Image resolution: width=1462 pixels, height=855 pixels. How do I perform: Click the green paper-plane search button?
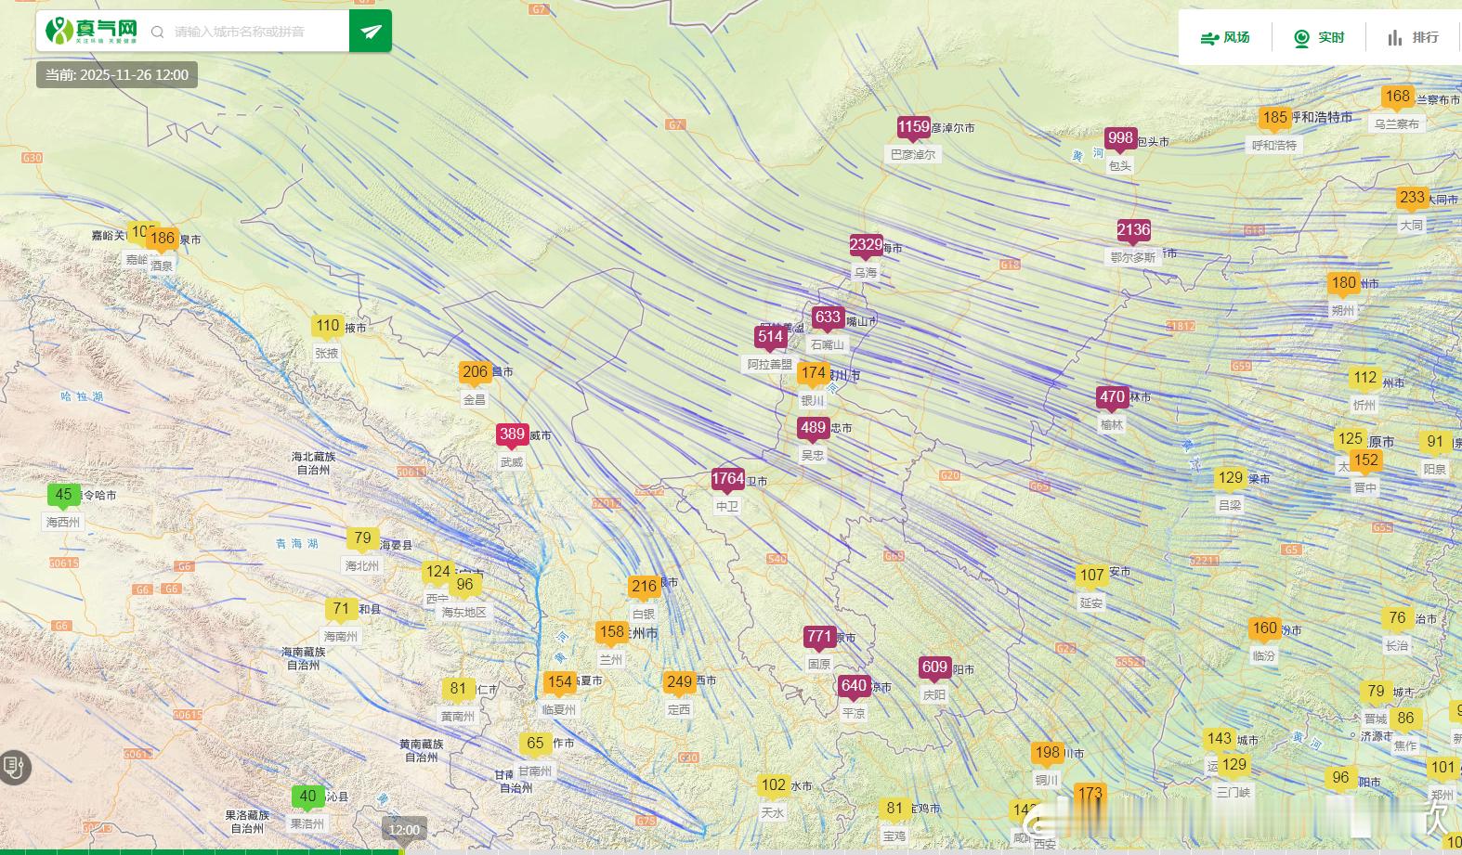(x=371, y=32)
